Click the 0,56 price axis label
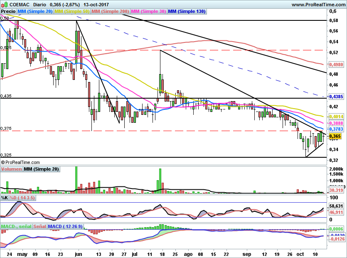 [334, 31]
